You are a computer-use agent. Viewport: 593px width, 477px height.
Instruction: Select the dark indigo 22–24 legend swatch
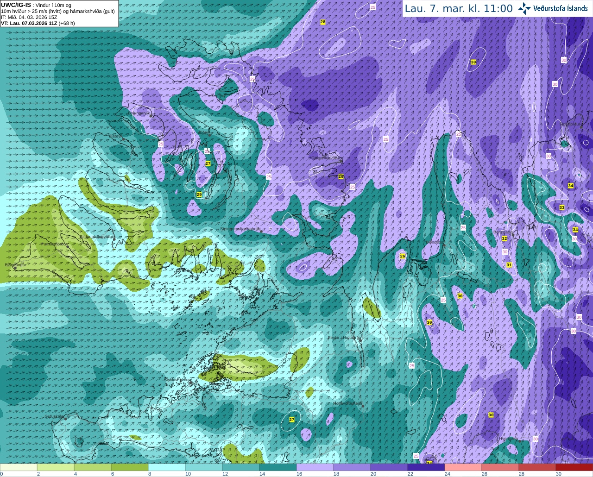coord(426,467)
